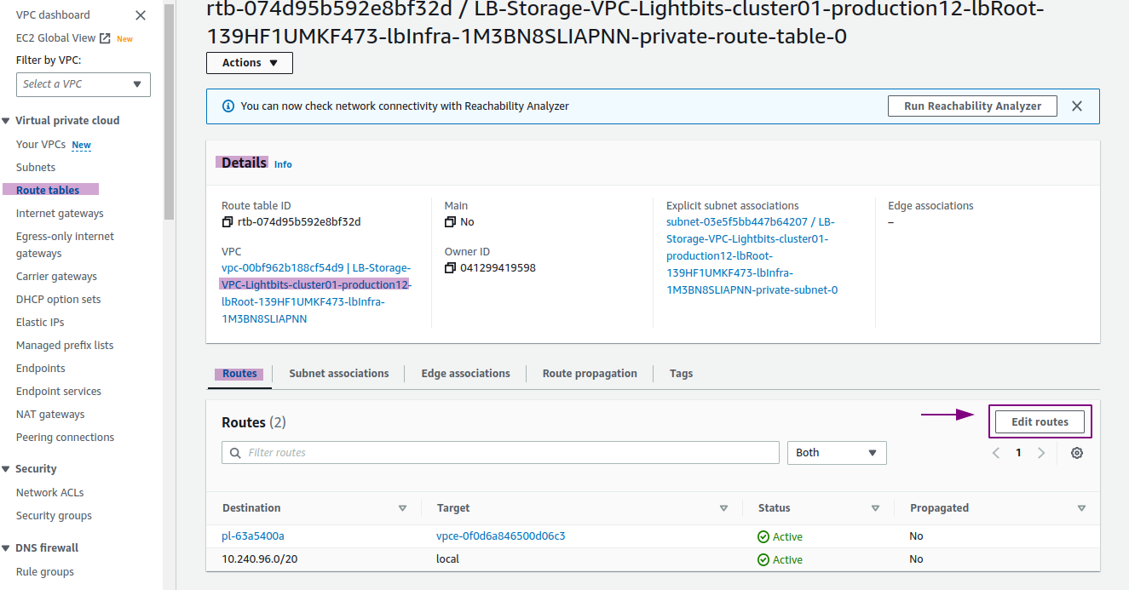Select route table ID text rtb-074d95b592e8bf32d
Image resolution: width=1129 pixels, height=590 pixels.
(299, 222)
